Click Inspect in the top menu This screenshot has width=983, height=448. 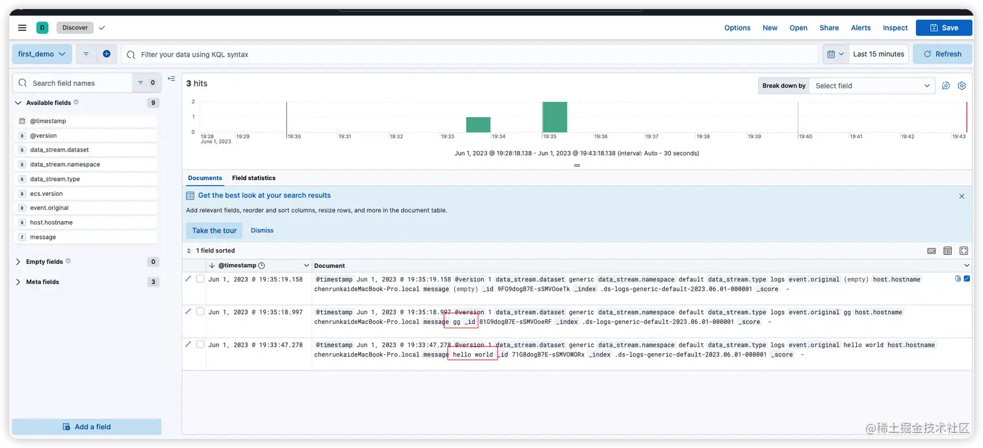(895, 28)
